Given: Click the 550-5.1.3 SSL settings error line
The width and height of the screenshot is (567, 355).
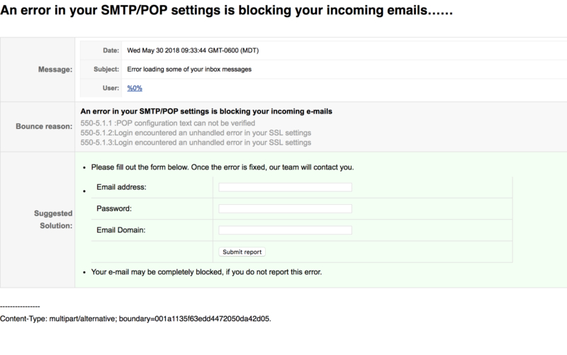Looking at the screenshot, I should 196,142.
